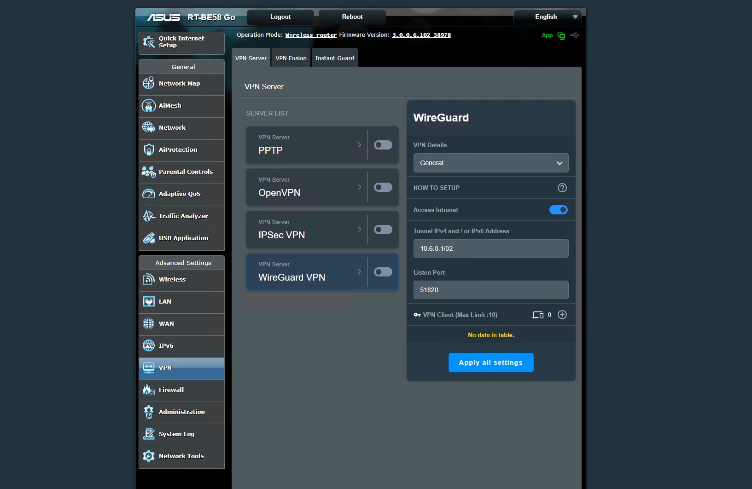This screenshot has width=752, height=489.
Task: Click the Listen Port input field
Action: coord(490,290)
